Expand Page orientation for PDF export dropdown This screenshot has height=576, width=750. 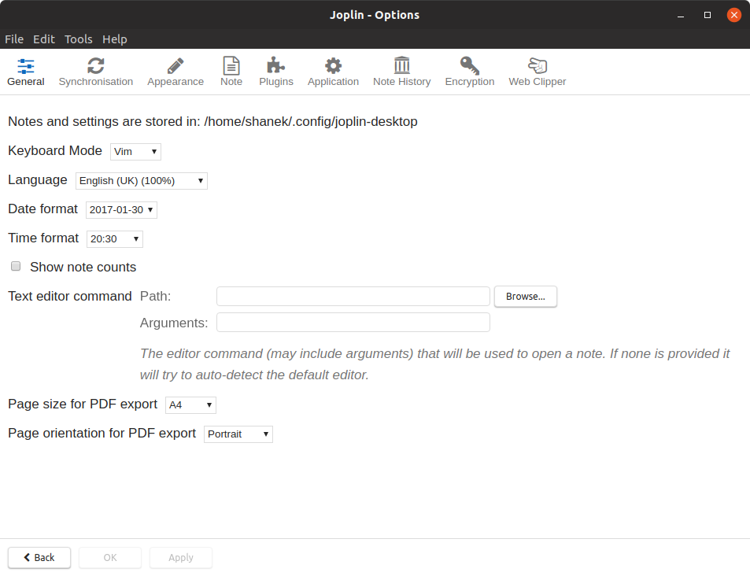click(238, 434)
